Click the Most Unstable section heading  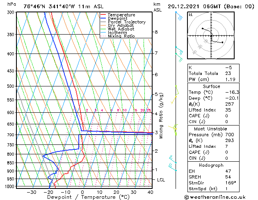[x=210, y=129]
